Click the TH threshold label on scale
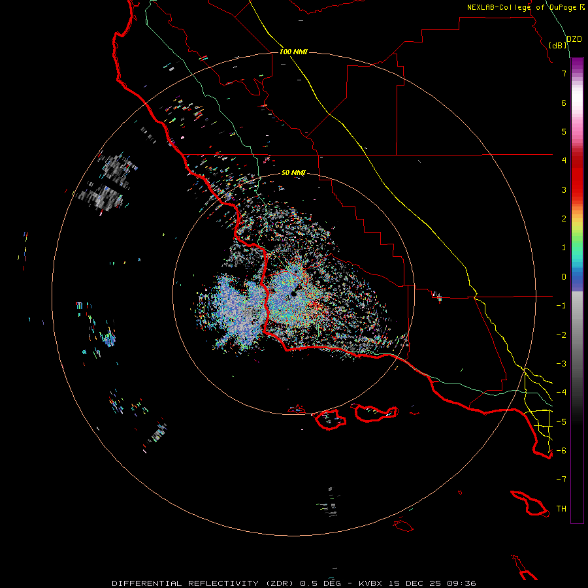The height and width of the screenshot is (588, 588). (561, 509)
